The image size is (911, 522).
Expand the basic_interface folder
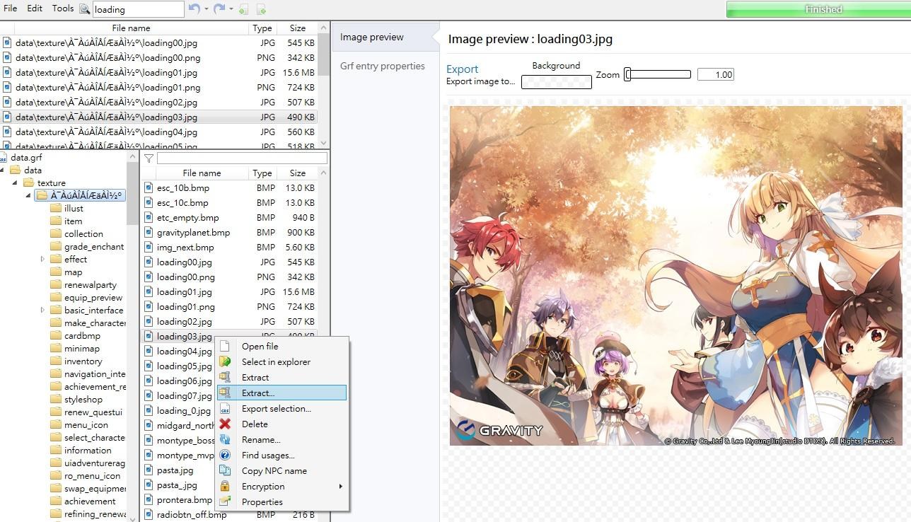42,311
